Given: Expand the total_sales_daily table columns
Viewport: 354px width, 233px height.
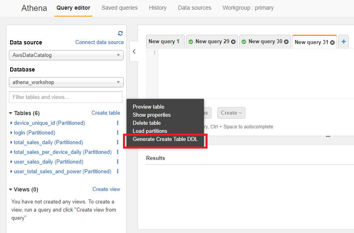Looking at the screenshot, I should tap(11, 143).
